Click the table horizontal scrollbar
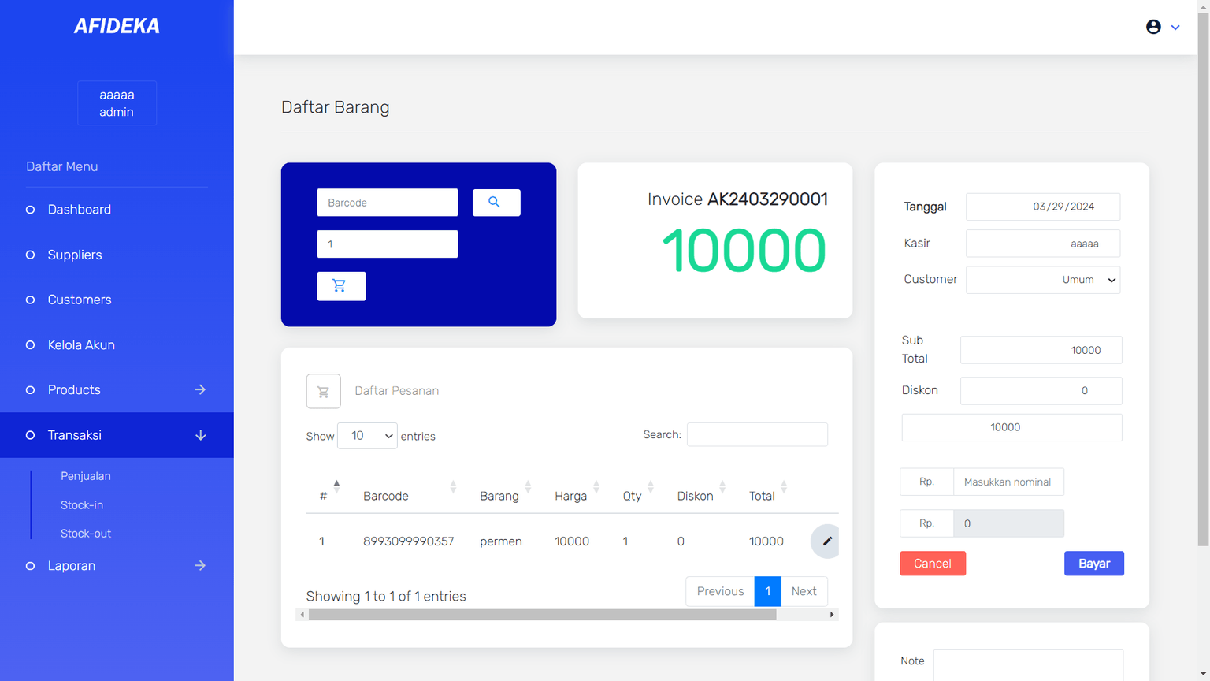 (542, 615)
